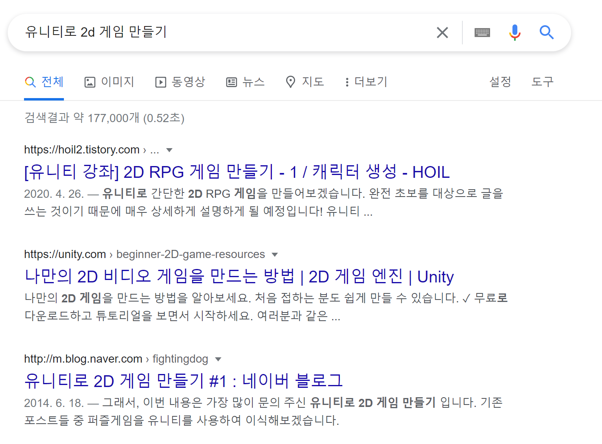Click the http://m.blog.naver.com fightingdog URL

pyautogui.click(x=116, y=359)
